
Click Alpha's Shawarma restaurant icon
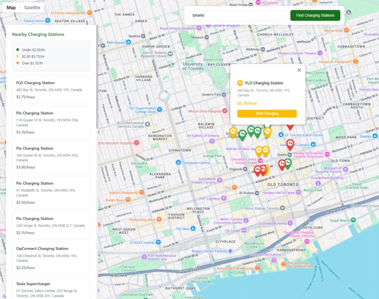pos(142,192)
